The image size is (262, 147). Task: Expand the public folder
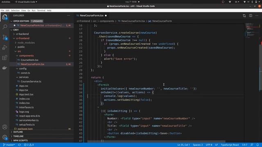click(21, 47)
